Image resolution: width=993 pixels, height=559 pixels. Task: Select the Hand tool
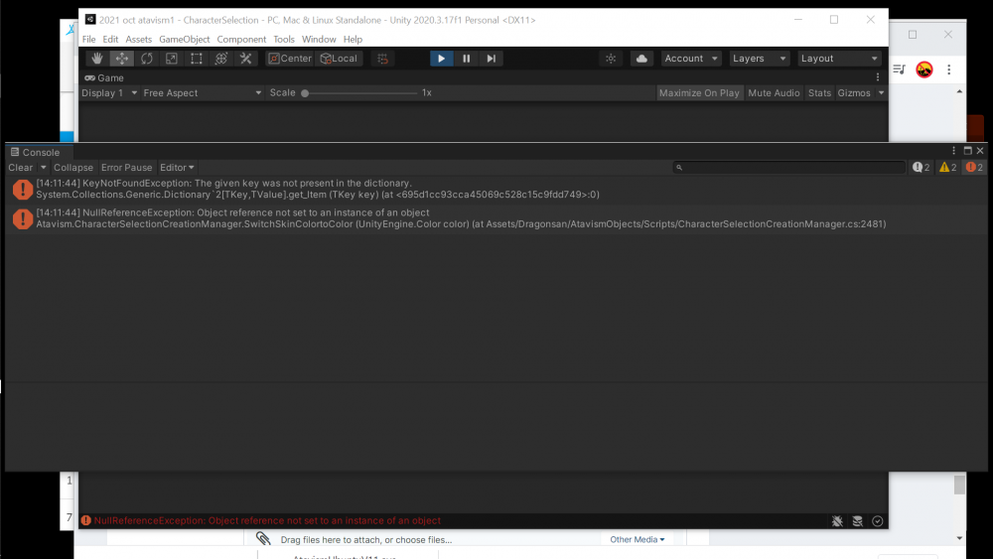tap(97, 59)
